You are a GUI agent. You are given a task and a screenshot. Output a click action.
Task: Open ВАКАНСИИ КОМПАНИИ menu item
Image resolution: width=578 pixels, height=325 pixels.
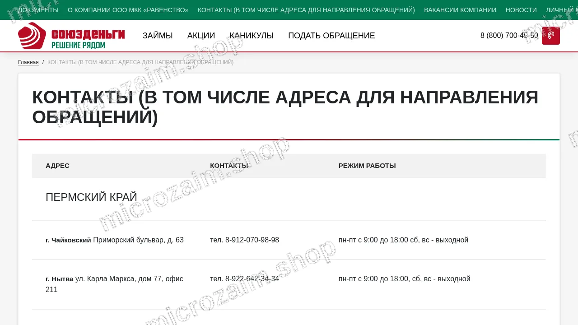(460, 10)
